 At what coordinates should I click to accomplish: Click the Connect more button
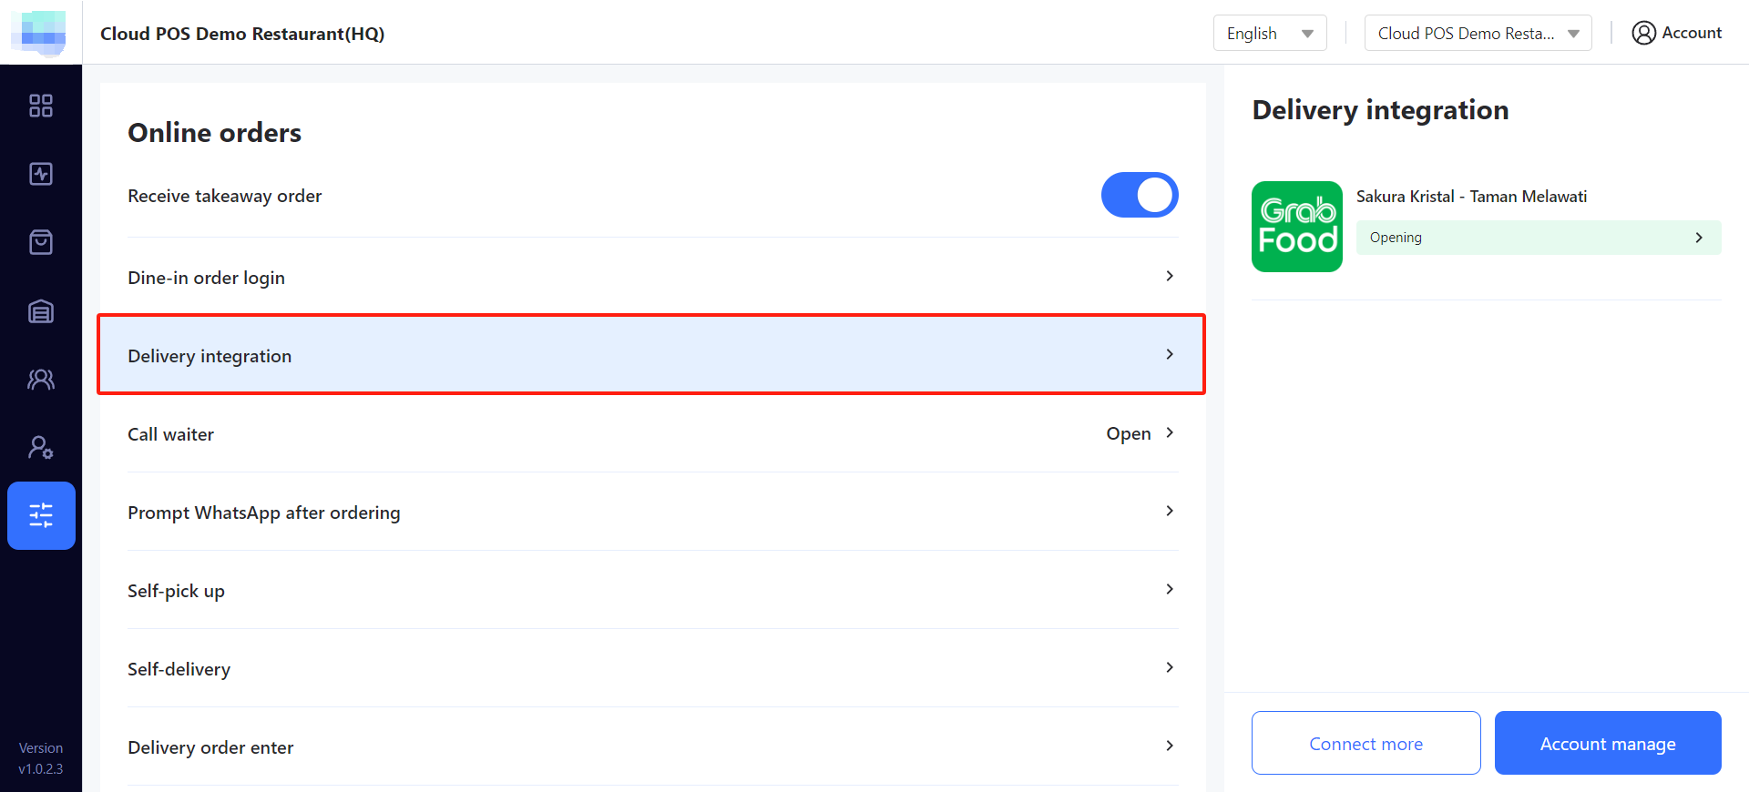(1365, 744)
